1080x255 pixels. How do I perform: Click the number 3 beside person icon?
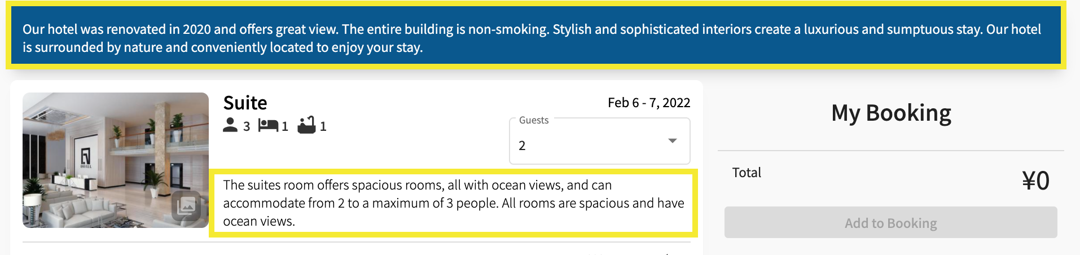click(x=247, y=126)
